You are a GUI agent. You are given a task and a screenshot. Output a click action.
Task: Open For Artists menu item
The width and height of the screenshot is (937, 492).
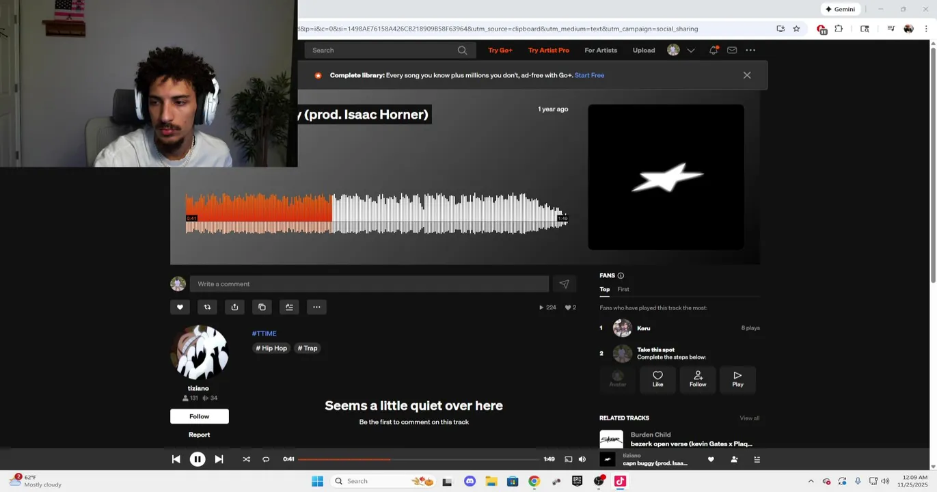[601, 50]
